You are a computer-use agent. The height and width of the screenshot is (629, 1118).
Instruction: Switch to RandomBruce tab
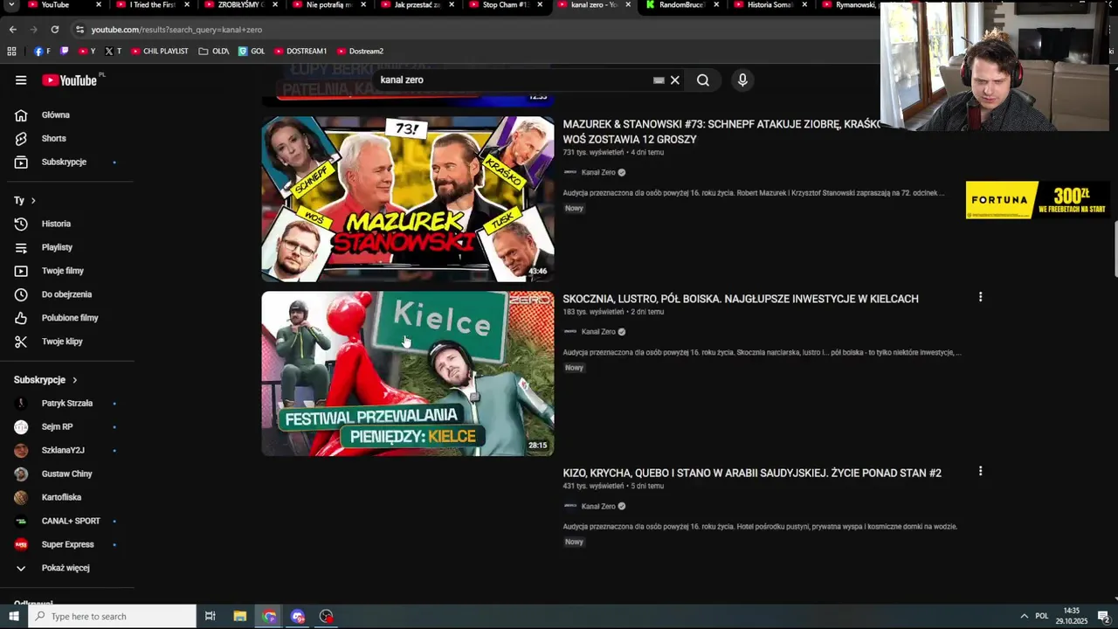click(675, 5)
